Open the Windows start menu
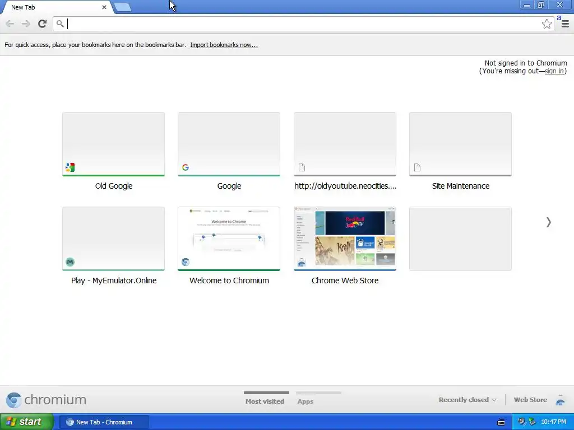The image size is (574, 430). point(27,422)
